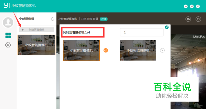The image size is (206, 109).
Task: Click the 在线 online status badge
Action: 104,19
